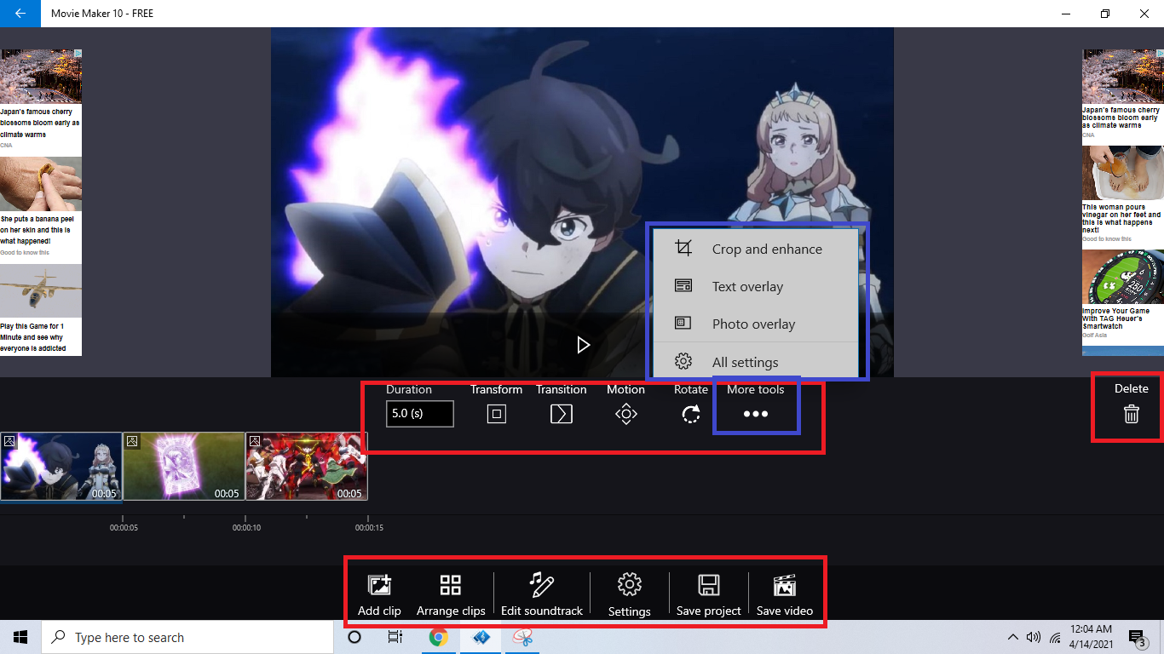Show hidden system tray icons
The width and height of the screenshot is (1164, 654).
pos(1013,637)
